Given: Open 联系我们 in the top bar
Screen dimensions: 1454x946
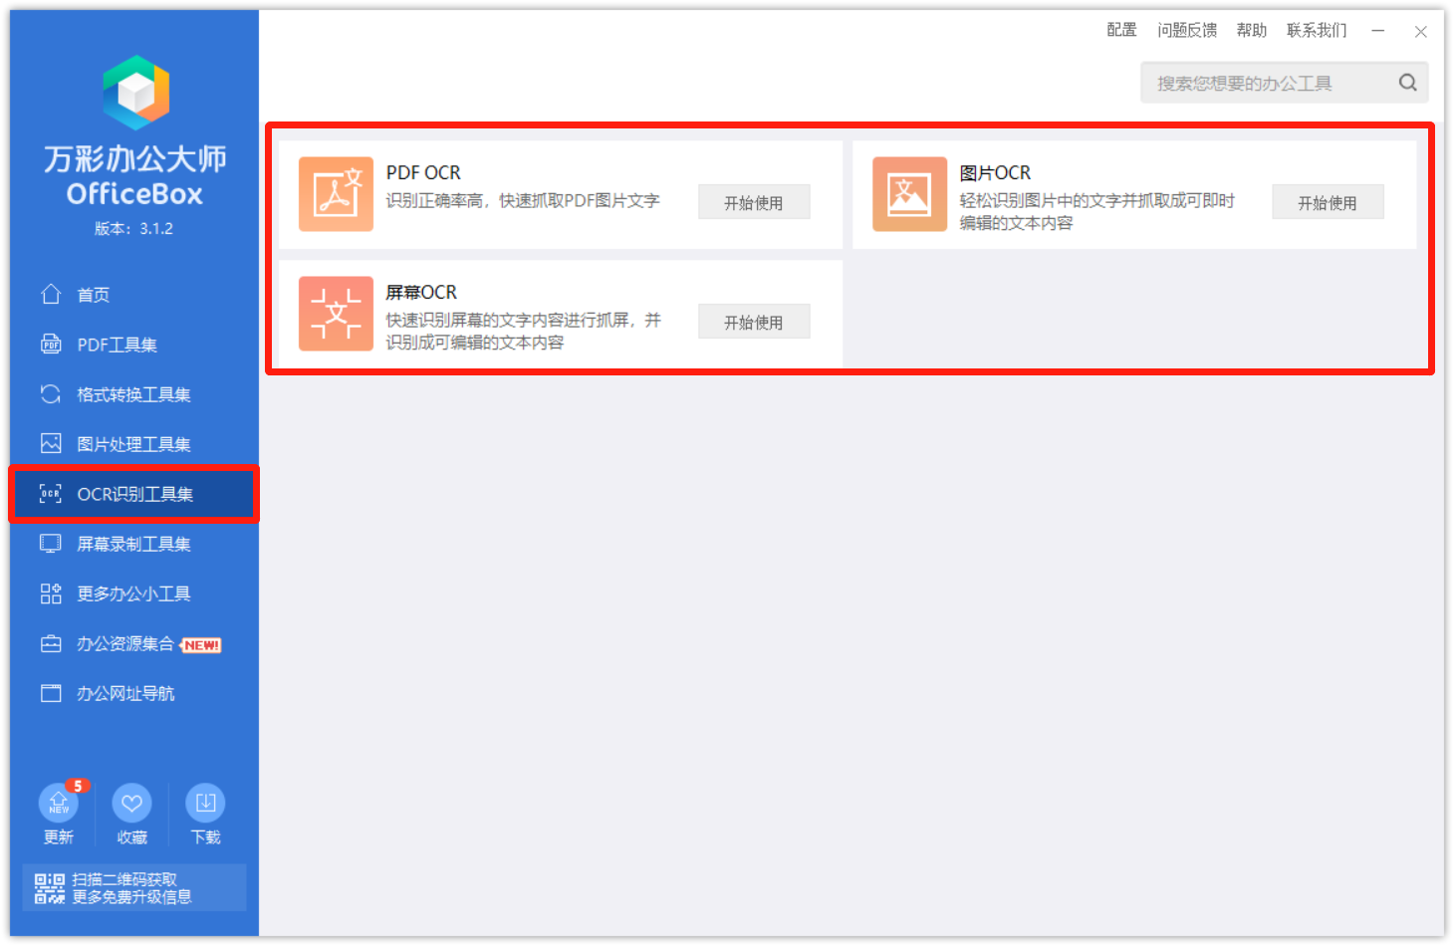Looking at the screenshot, I should [1317, 30].
